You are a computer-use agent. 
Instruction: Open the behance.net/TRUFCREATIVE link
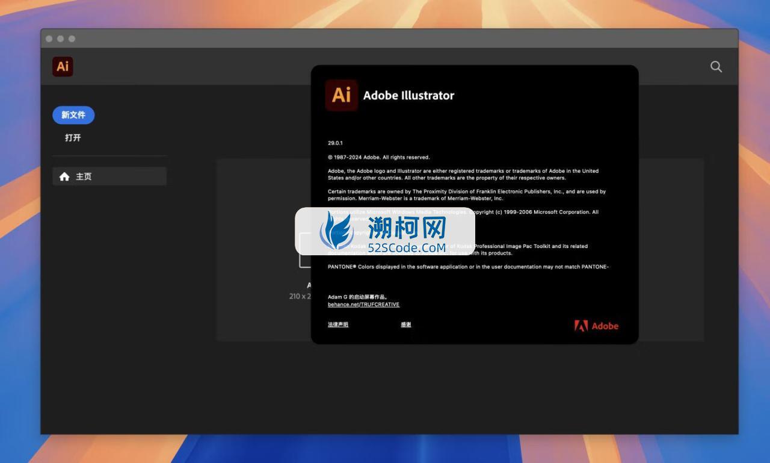click(x=363, y=305)
